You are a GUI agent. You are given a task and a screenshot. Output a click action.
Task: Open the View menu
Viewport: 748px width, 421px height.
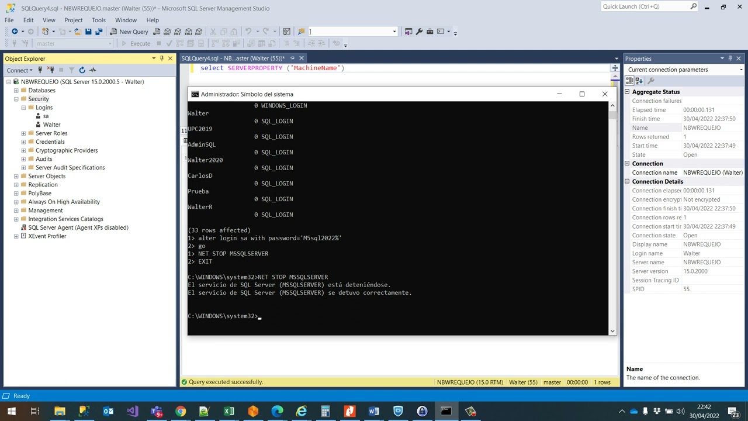[49, 20]
